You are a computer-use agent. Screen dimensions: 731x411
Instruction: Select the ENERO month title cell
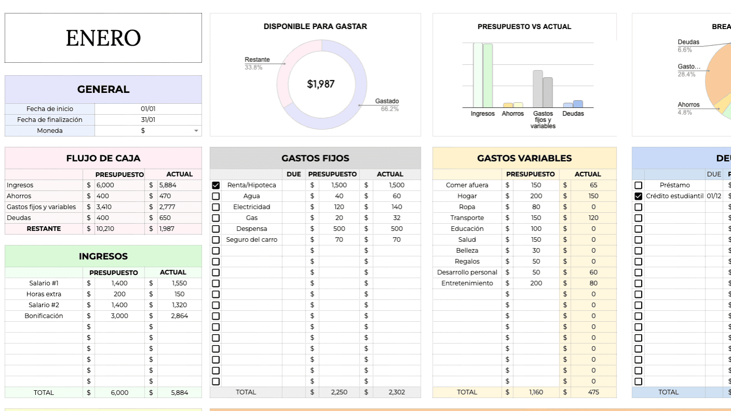(103, 38)
